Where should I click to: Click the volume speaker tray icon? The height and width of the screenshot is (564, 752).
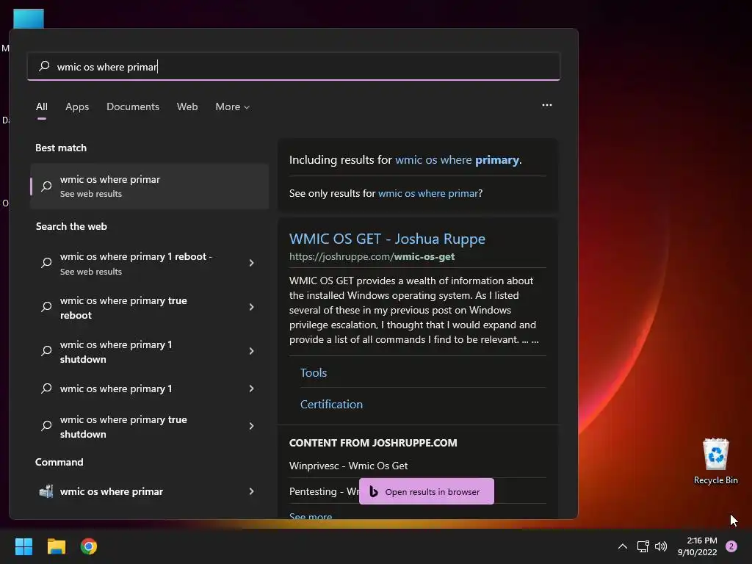point(661,546)
